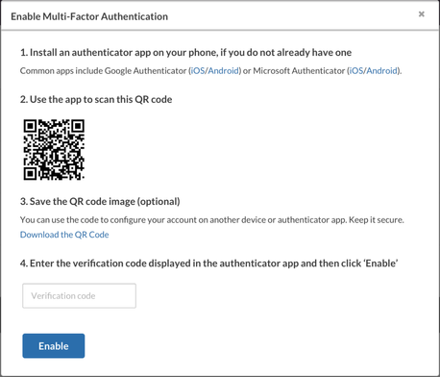Open Google Authenticator Android link
Image resolution: width=440 pixels, height=377 pixels.
pos(224,70)
